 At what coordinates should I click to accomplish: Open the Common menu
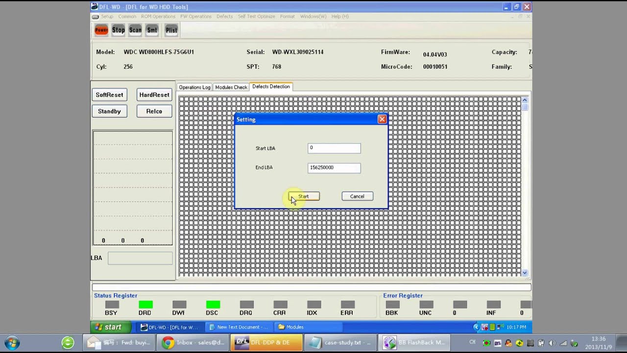click(x=127, y=16)
